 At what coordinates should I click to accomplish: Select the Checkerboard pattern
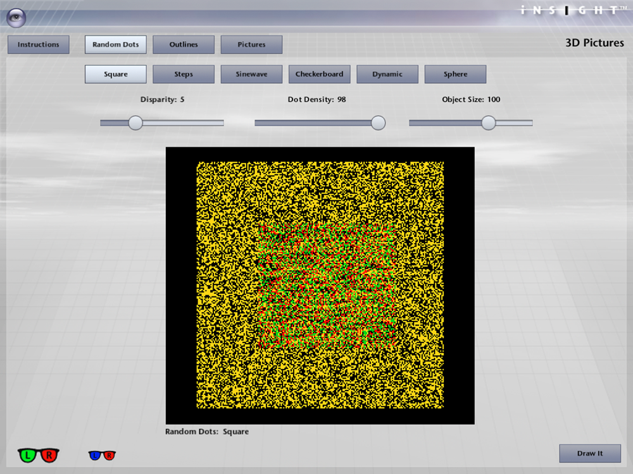pos(319,74)
